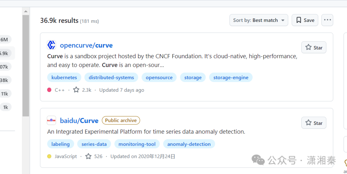This screenshot has height=174, width=347.
Task: Open the three-dot more options menu
Action: coord(327,20)
